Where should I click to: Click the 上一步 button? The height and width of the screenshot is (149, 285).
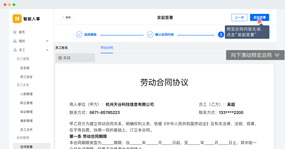[x=239, y=18]
